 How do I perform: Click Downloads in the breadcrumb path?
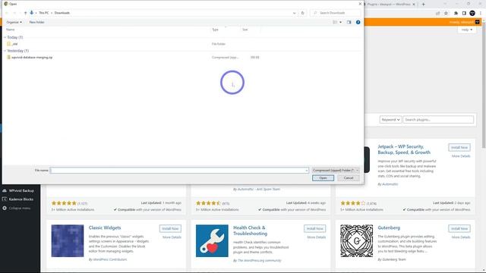(62, 13)
